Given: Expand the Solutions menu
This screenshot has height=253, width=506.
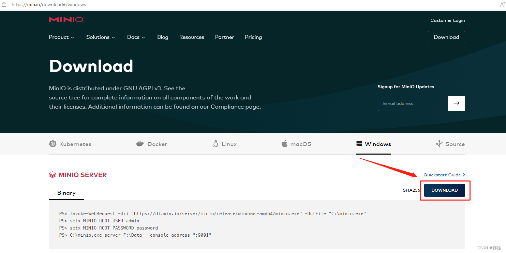Looking at the screenshot, I should [100, 37].
